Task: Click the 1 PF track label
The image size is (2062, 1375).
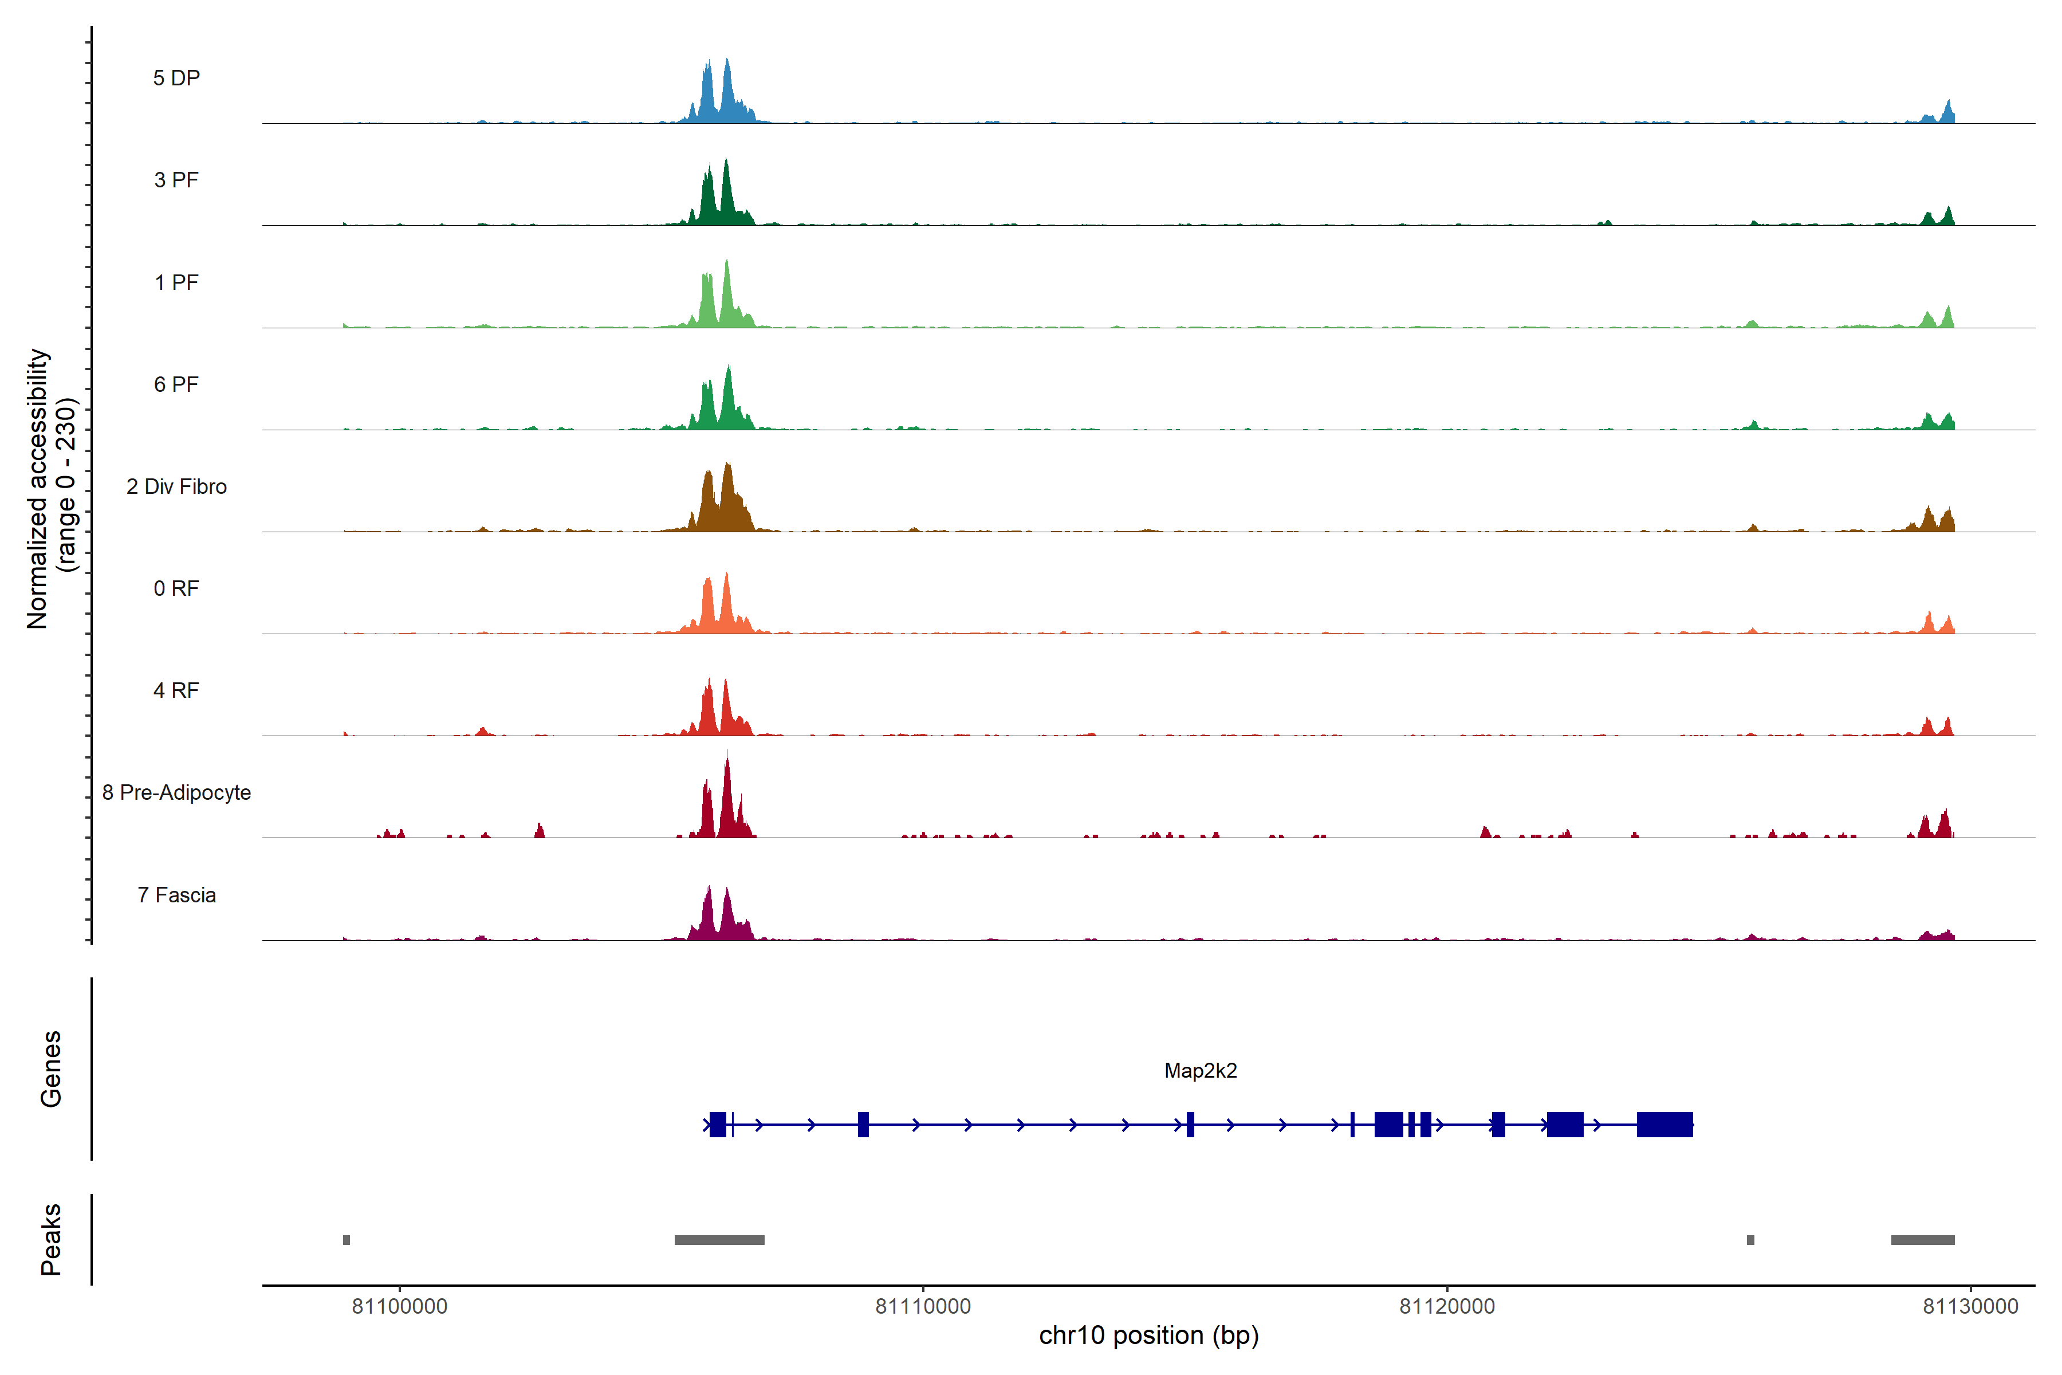Action: 176,282
